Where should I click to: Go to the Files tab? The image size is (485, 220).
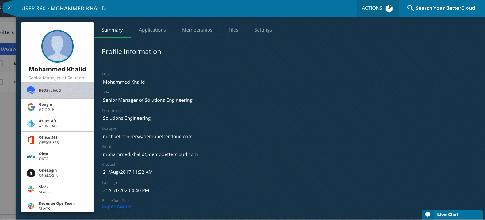[233, 30]
